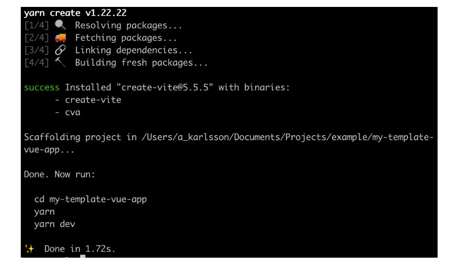Click the terminal cursor block at the prompt
462x270 pixels.
[x=83, y=257]
